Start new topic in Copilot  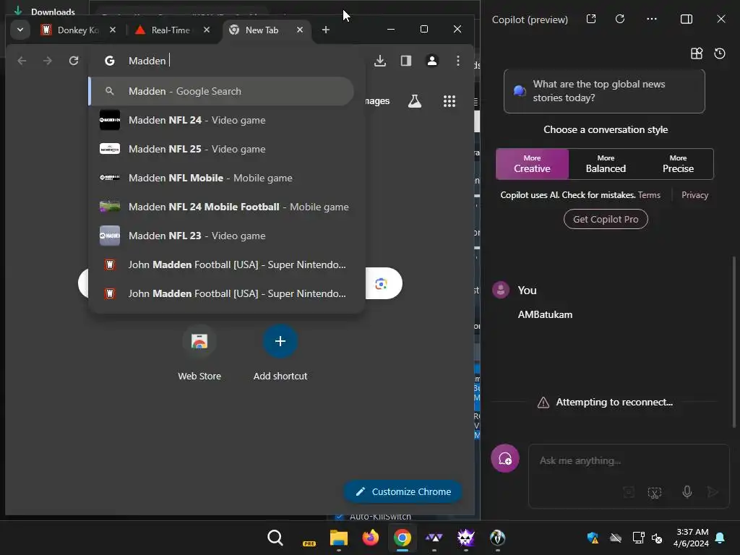pyautogui.click(x=505, y=458)
